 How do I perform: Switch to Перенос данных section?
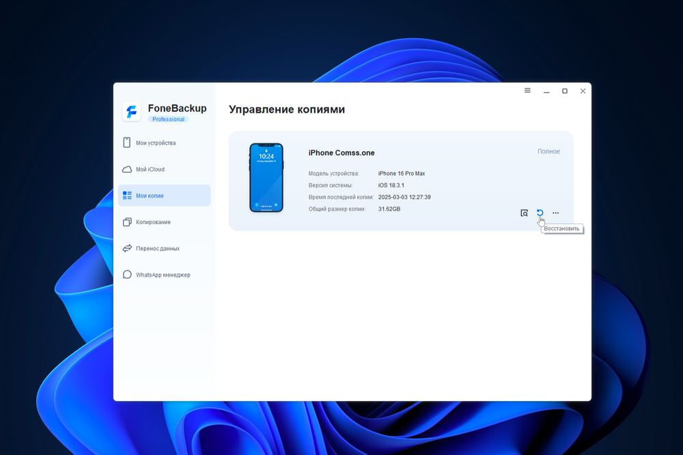(x=164, y=249)
